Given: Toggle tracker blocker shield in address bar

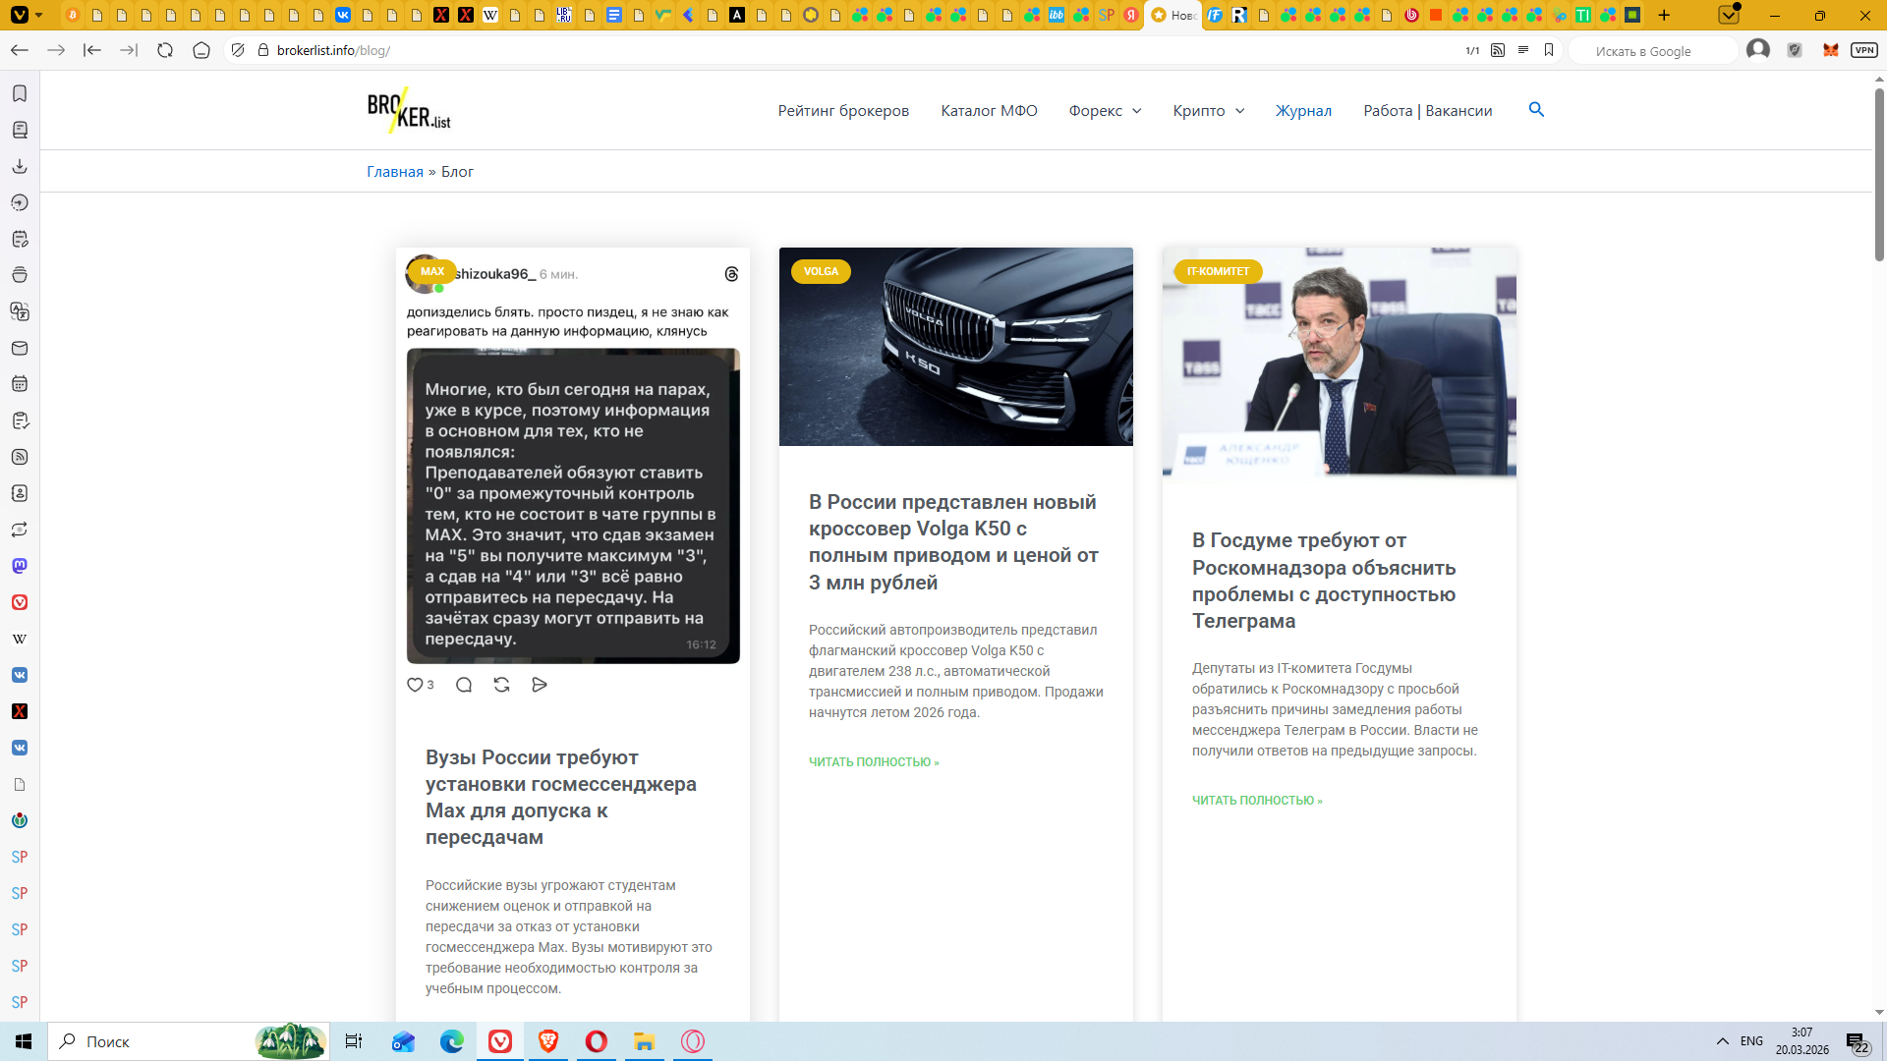Looking at the screenshot, I should (238, 50).
